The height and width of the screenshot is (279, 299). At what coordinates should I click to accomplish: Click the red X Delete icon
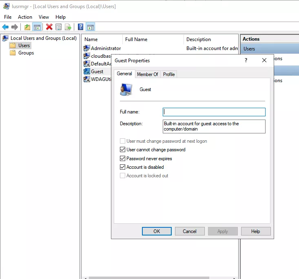point(49,27)
